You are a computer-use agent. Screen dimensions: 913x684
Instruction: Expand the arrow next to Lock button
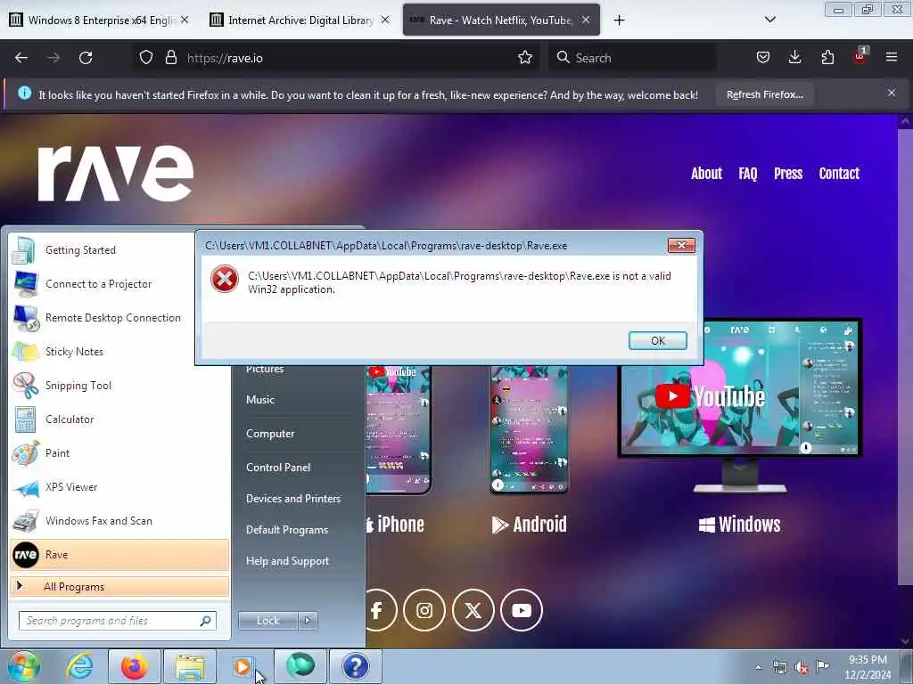click(x=308, y=621)
